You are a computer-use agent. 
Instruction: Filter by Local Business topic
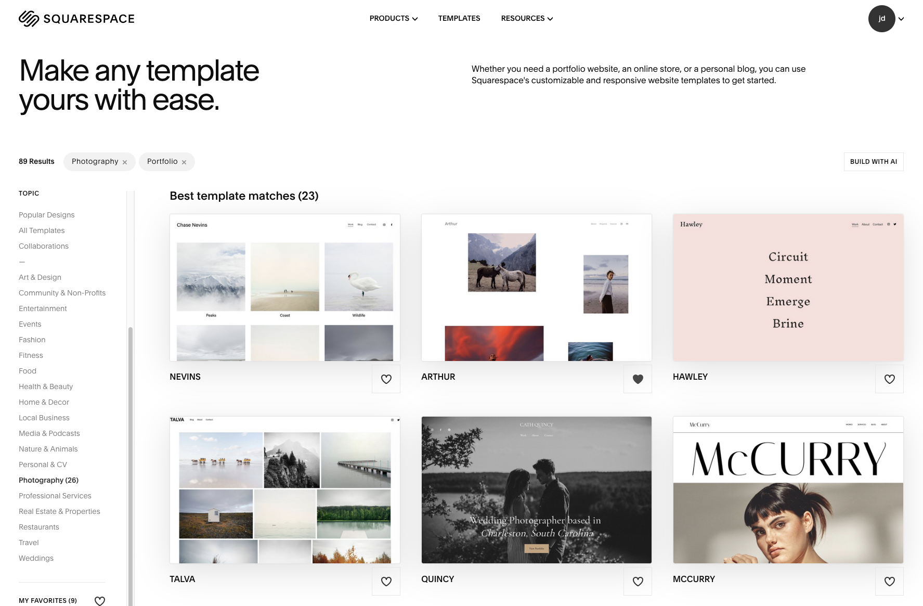click(44, 418)
